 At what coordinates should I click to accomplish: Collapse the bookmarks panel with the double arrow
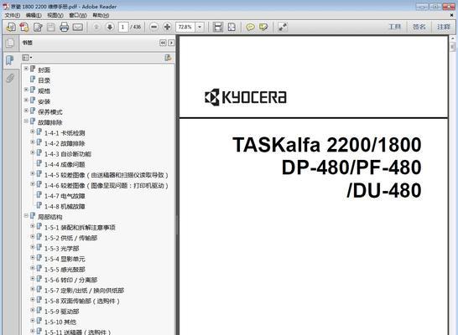click(x=163, y=43)
